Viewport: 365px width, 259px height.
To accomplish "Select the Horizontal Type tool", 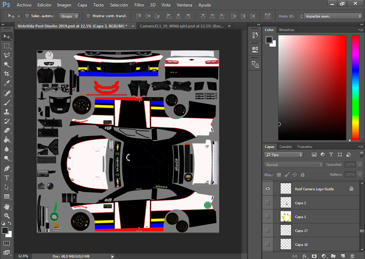I will [7, 178].
